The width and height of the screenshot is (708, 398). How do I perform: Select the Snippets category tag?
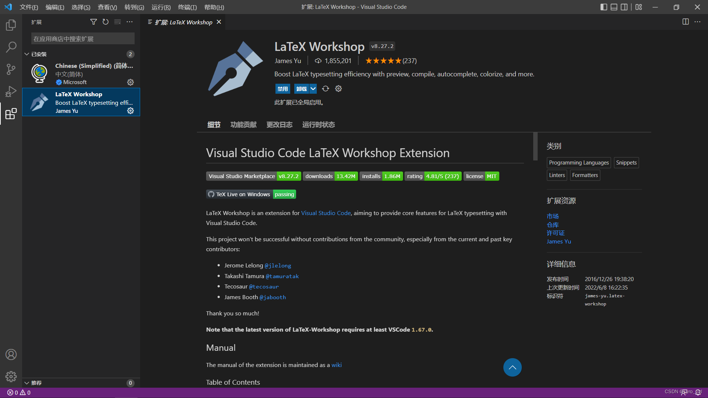coord(626,163)
